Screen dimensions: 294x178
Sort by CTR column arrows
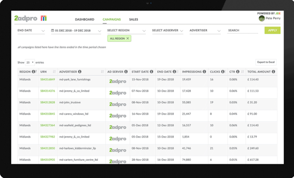tap(243, 72)
